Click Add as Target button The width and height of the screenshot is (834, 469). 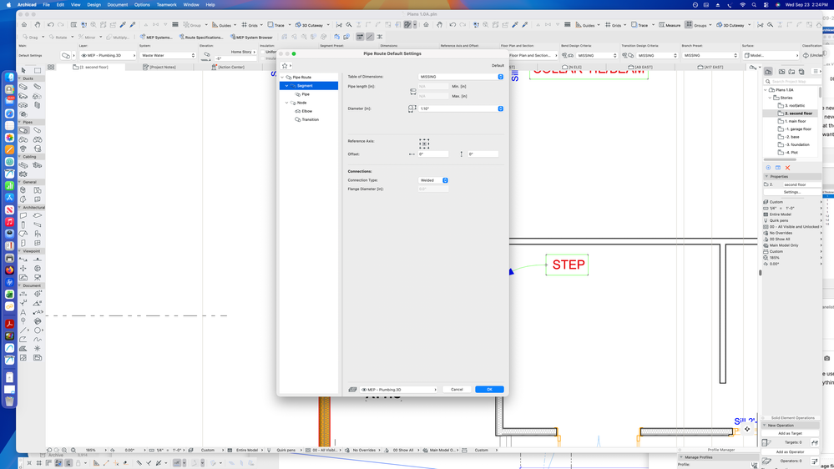click(x=789, y=433)
